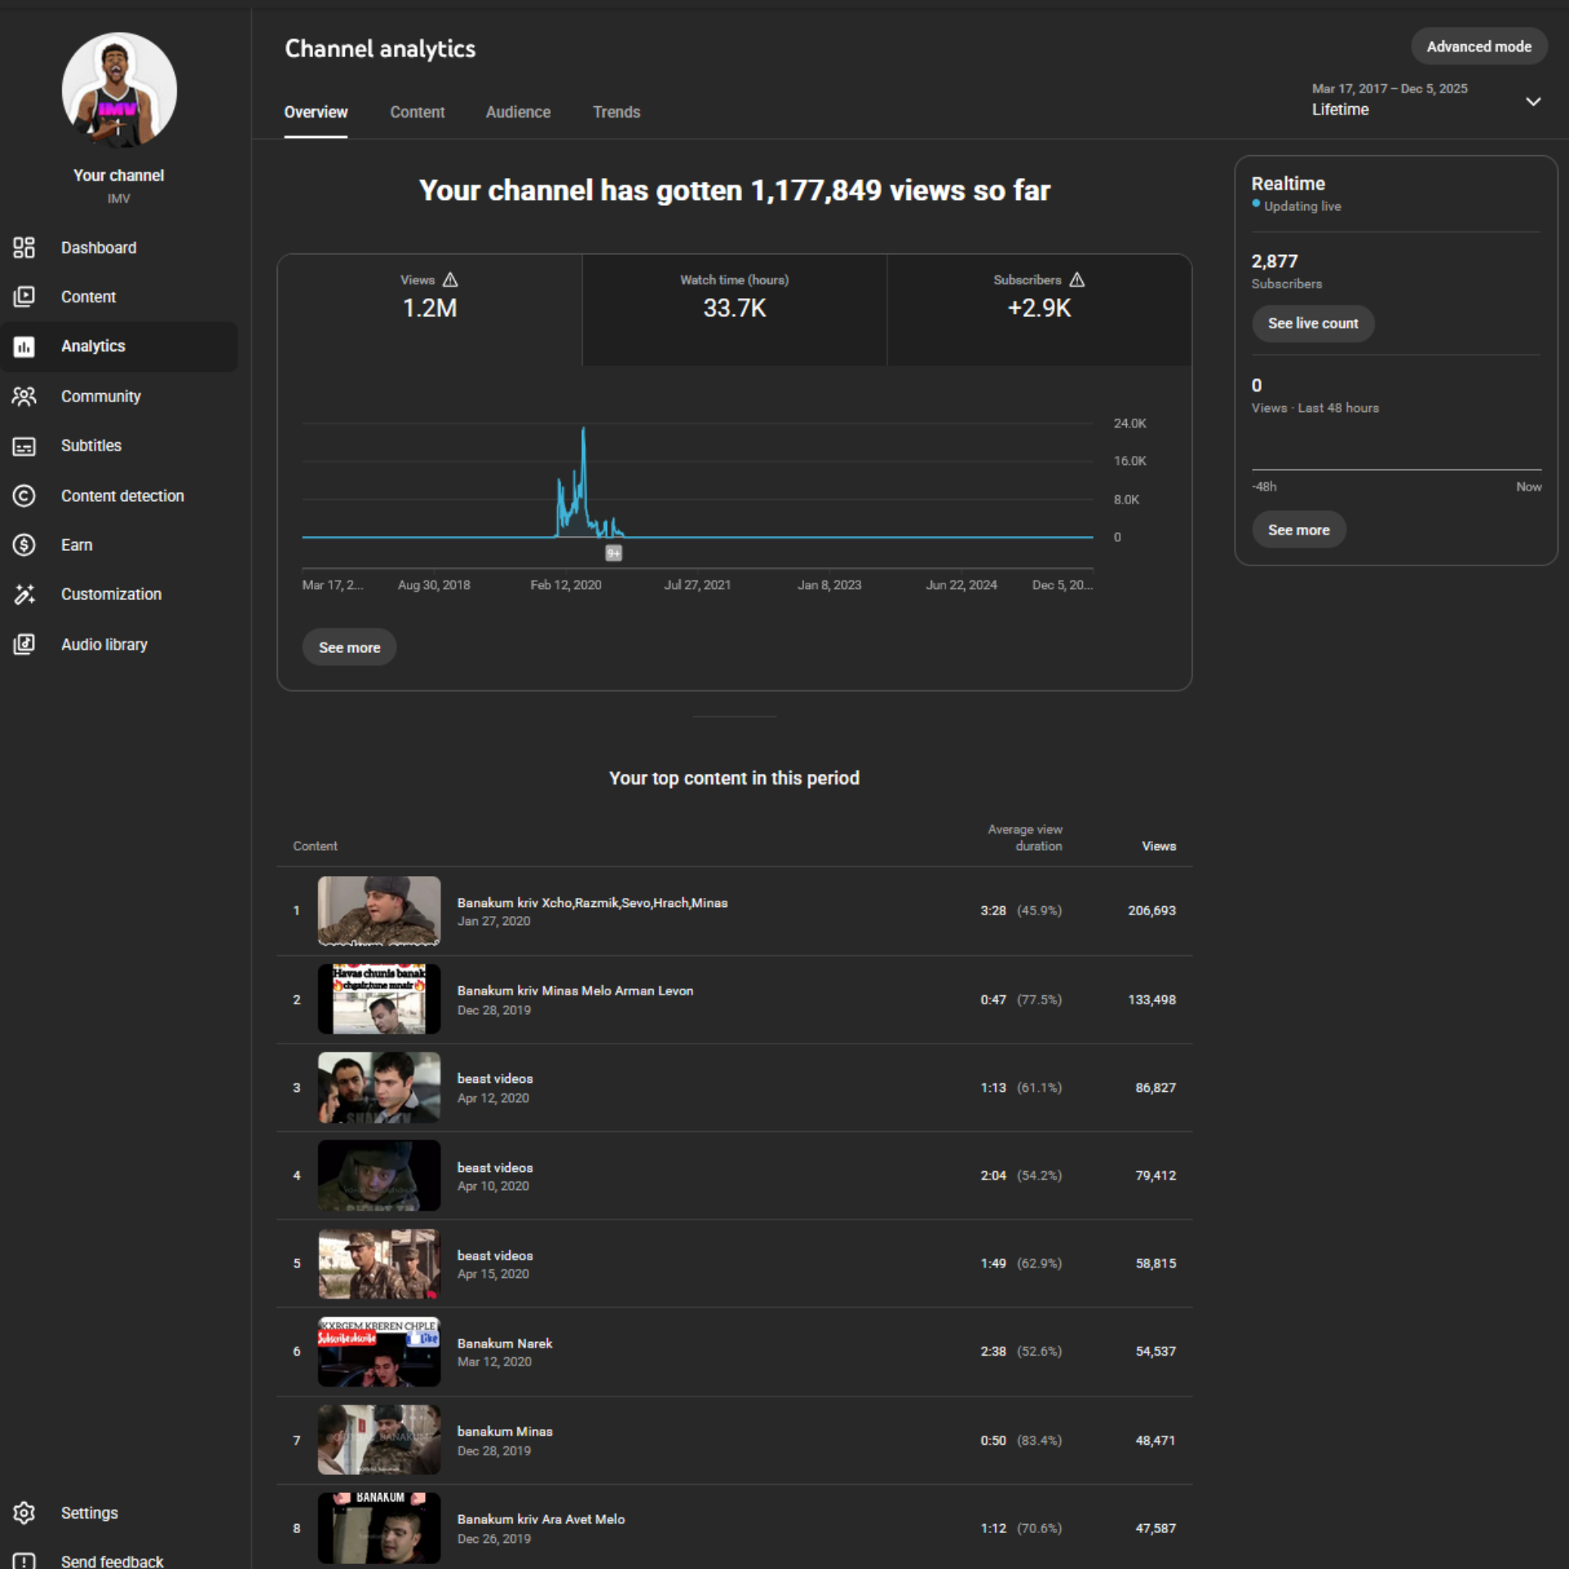Select the Content icon in the sidebar
Image resolution: width=1569 pixels, height=1569 pixels.
click(x=24, y=297)
